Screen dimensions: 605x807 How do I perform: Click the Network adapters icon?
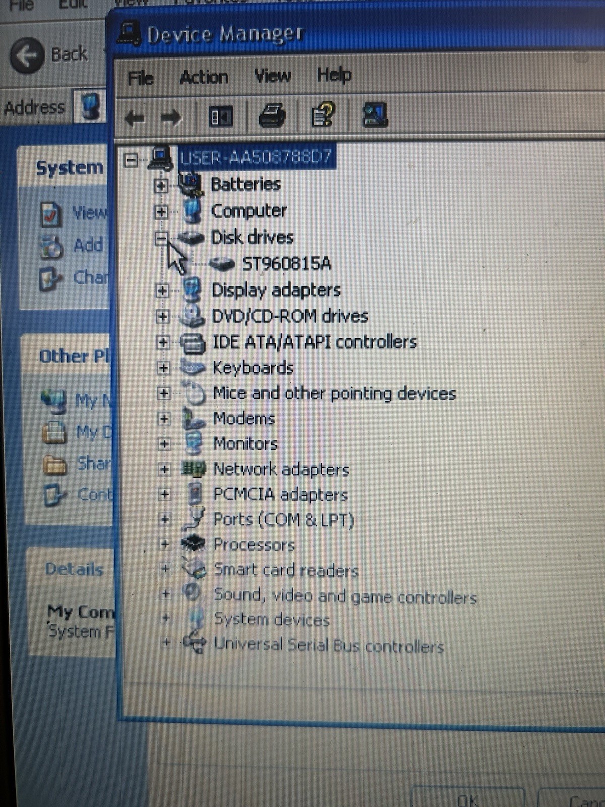tap(194, 470)
